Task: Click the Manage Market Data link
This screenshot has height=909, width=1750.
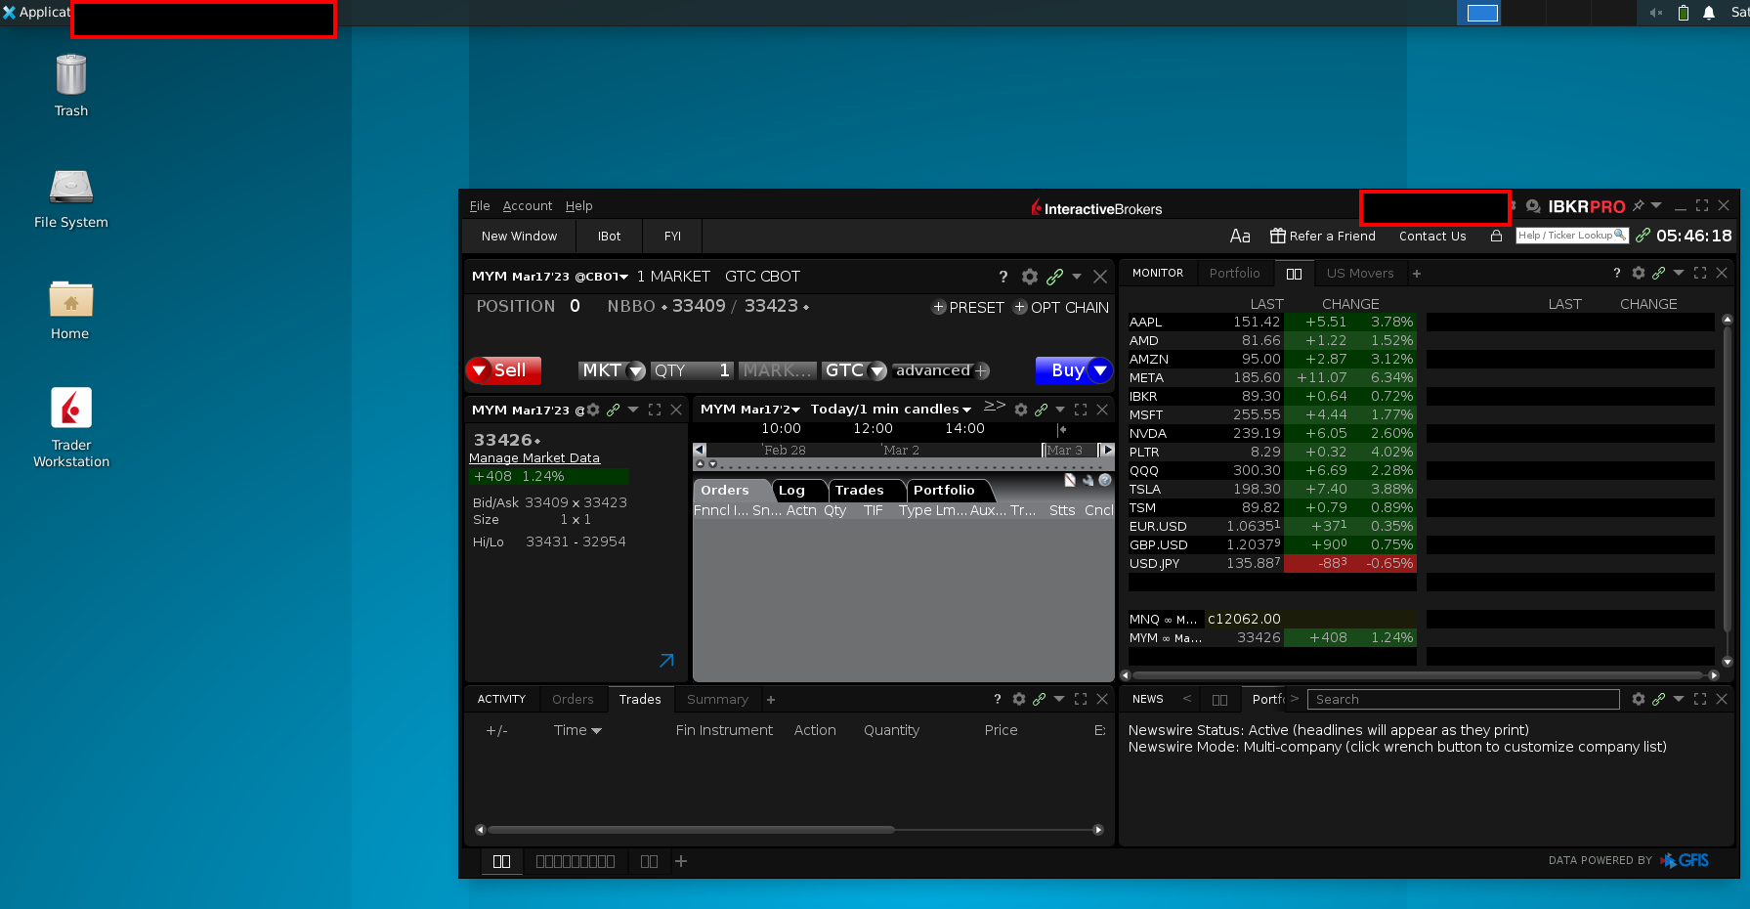Action: coord(534,457)
